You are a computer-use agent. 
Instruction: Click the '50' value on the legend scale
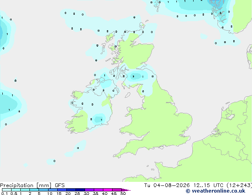(x=123, y=193)
